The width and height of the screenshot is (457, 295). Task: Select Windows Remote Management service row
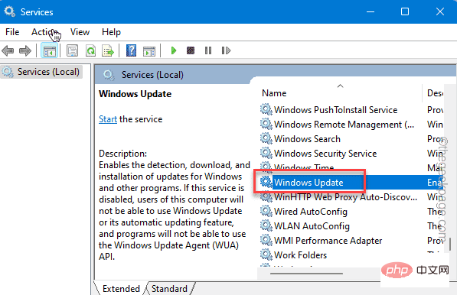coord(352,125)
